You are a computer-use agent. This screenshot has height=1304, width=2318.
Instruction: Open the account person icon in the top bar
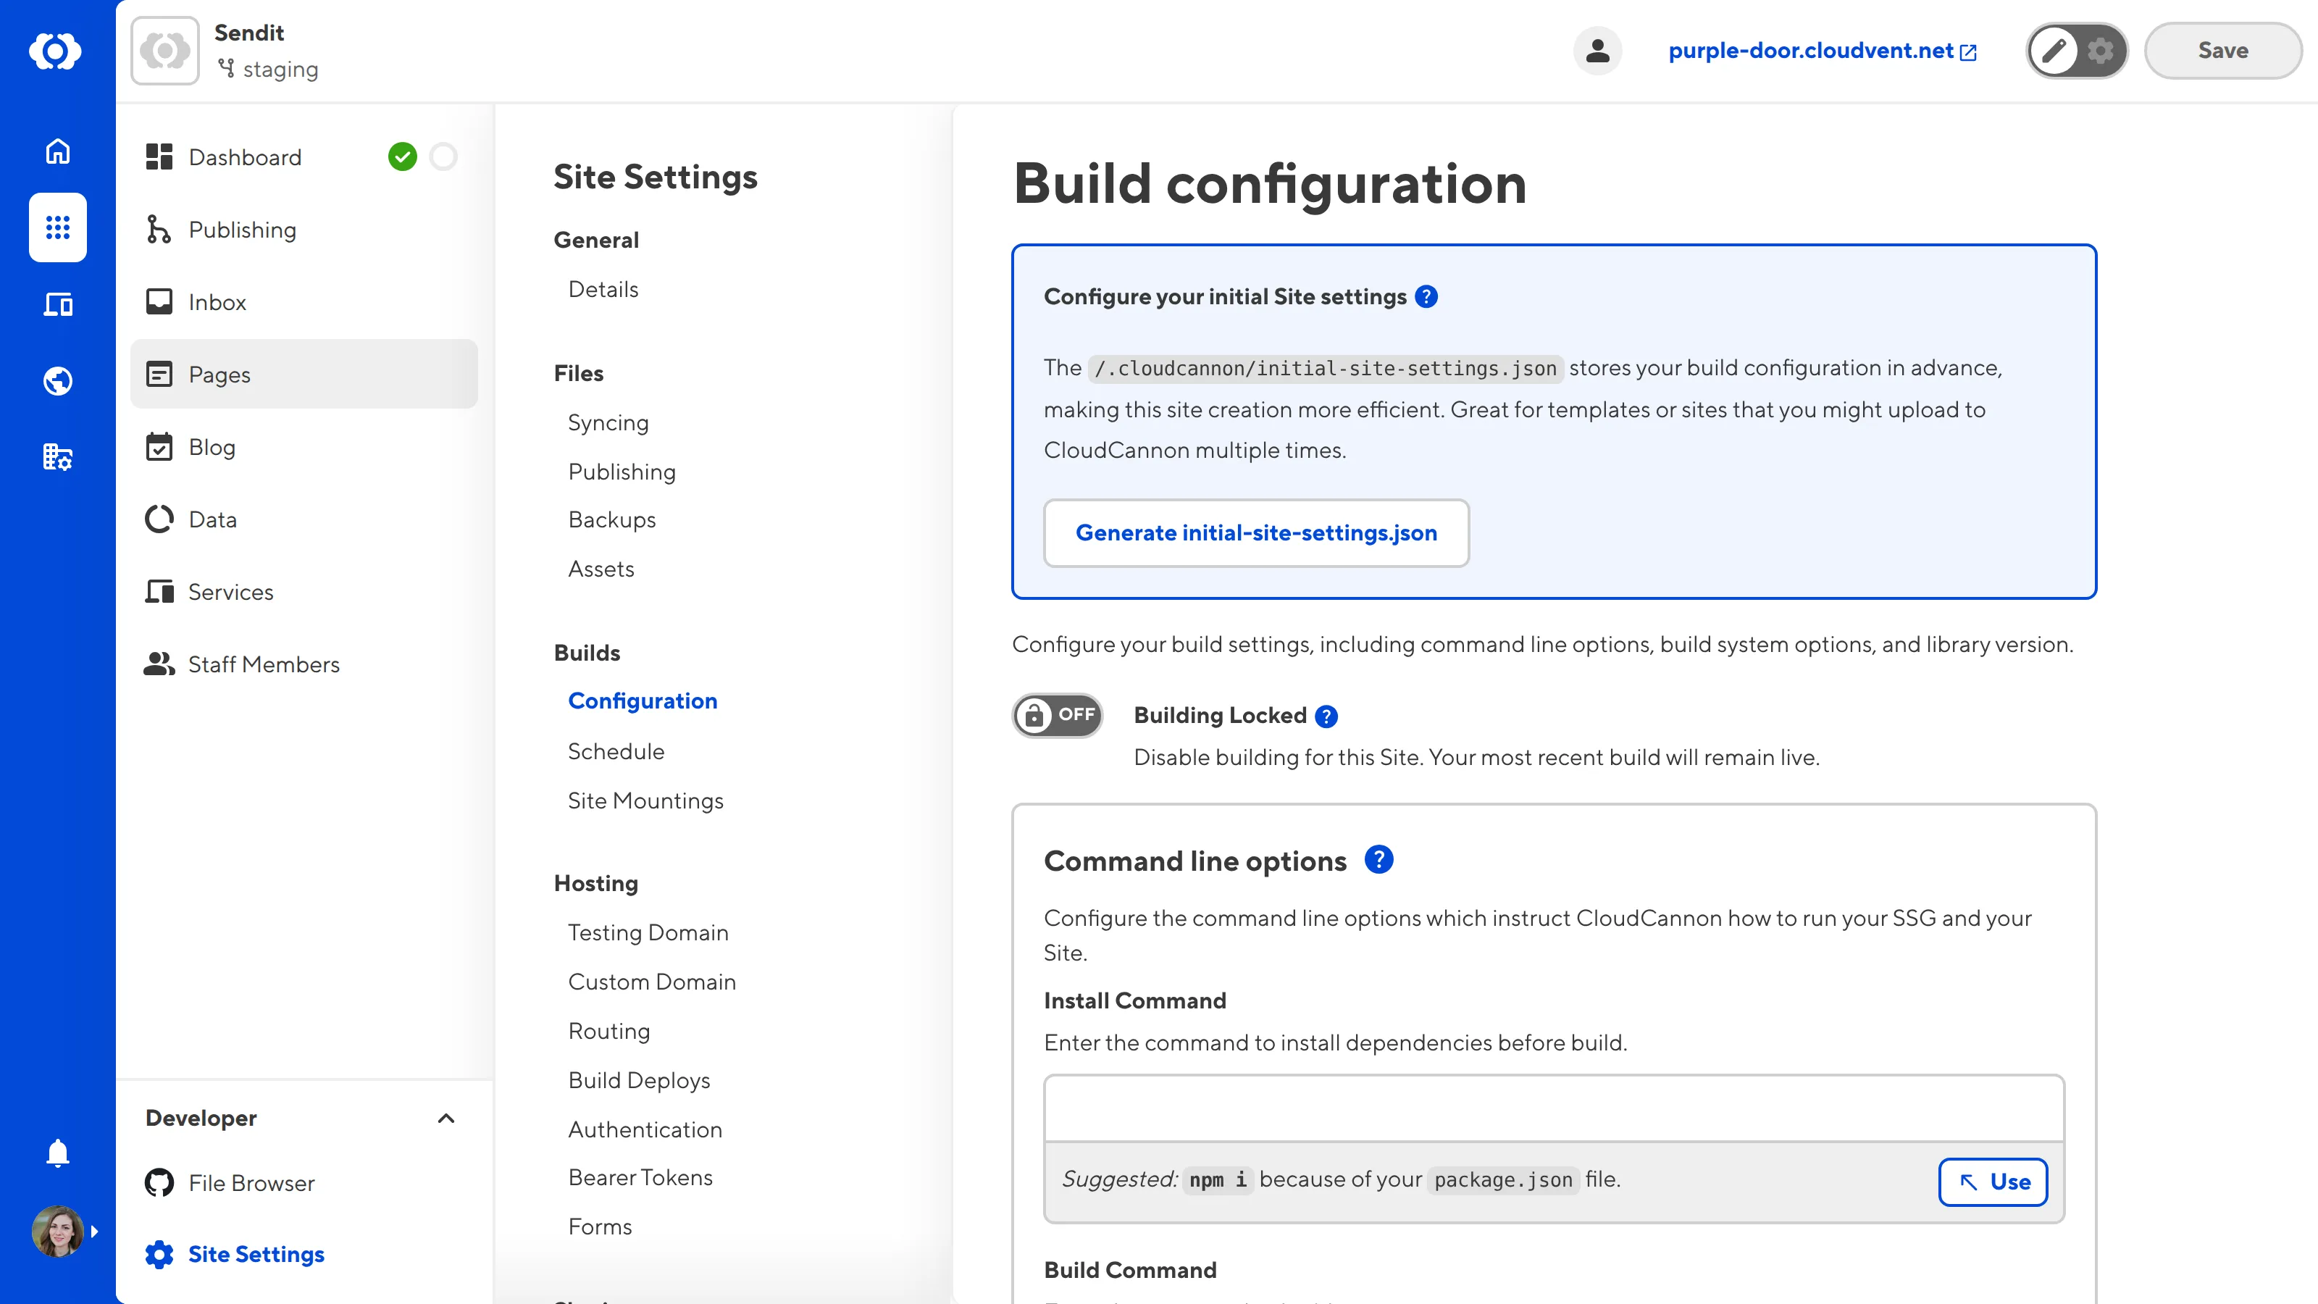point(1598,51)
